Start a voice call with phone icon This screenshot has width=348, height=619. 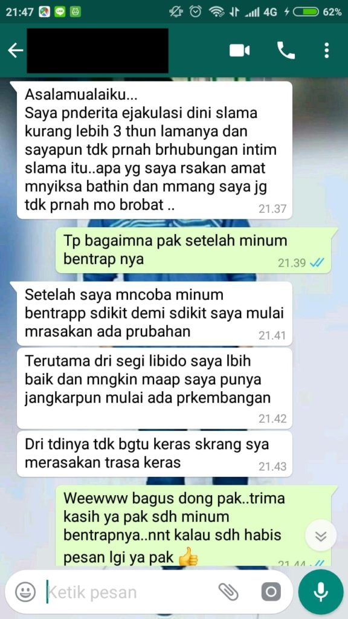coord(286,51)
